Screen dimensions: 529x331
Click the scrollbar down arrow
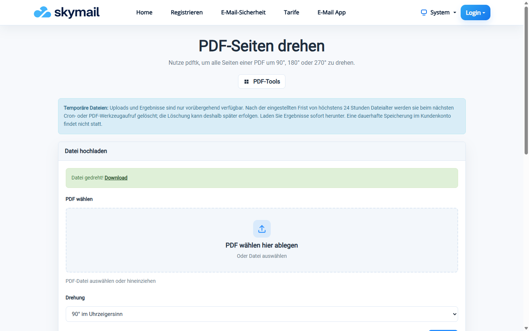click(x=526, y=328)
